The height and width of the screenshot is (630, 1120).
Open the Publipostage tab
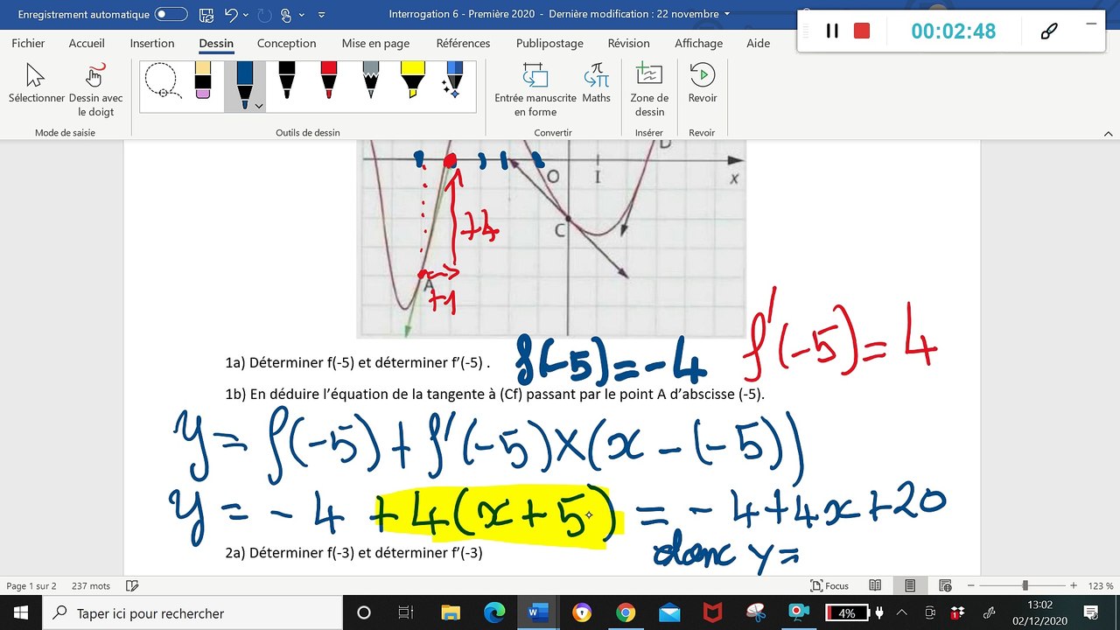coord(551,43)
